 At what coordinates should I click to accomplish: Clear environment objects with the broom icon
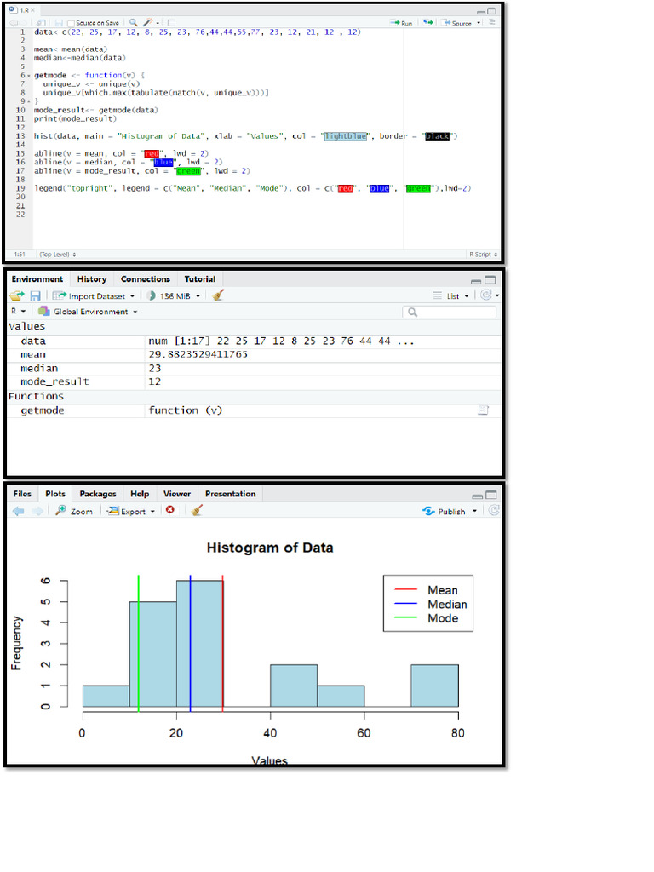218,295
